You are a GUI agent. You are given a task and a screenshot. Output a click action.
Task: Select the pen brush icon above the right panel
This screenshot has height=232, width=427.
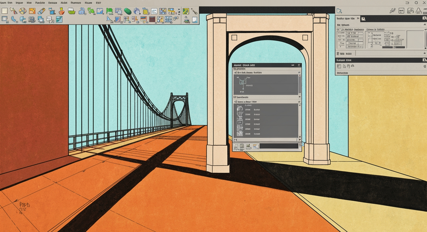pos(392,10)
